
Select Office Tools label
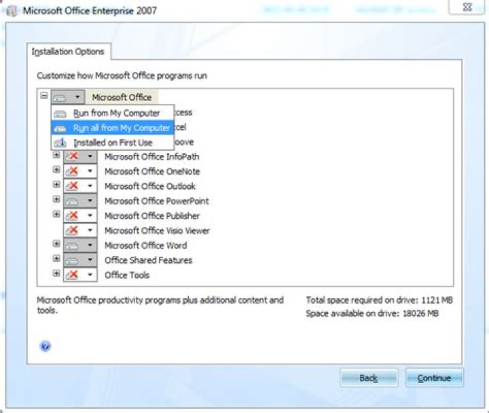tap(127, 275)
